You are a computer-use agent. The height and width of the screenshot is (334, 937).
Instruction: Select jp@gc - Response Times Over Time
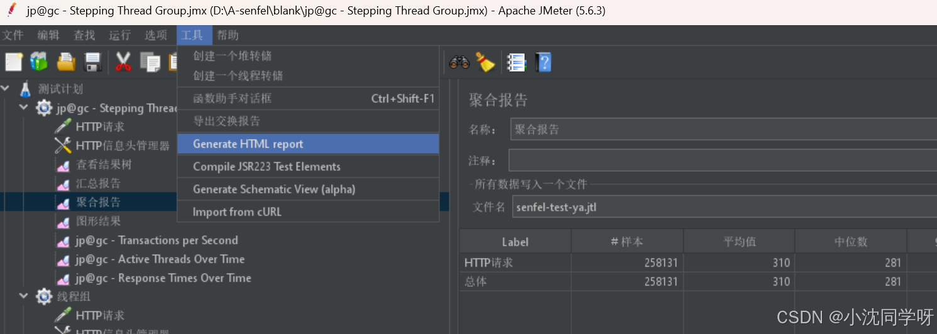163,278
